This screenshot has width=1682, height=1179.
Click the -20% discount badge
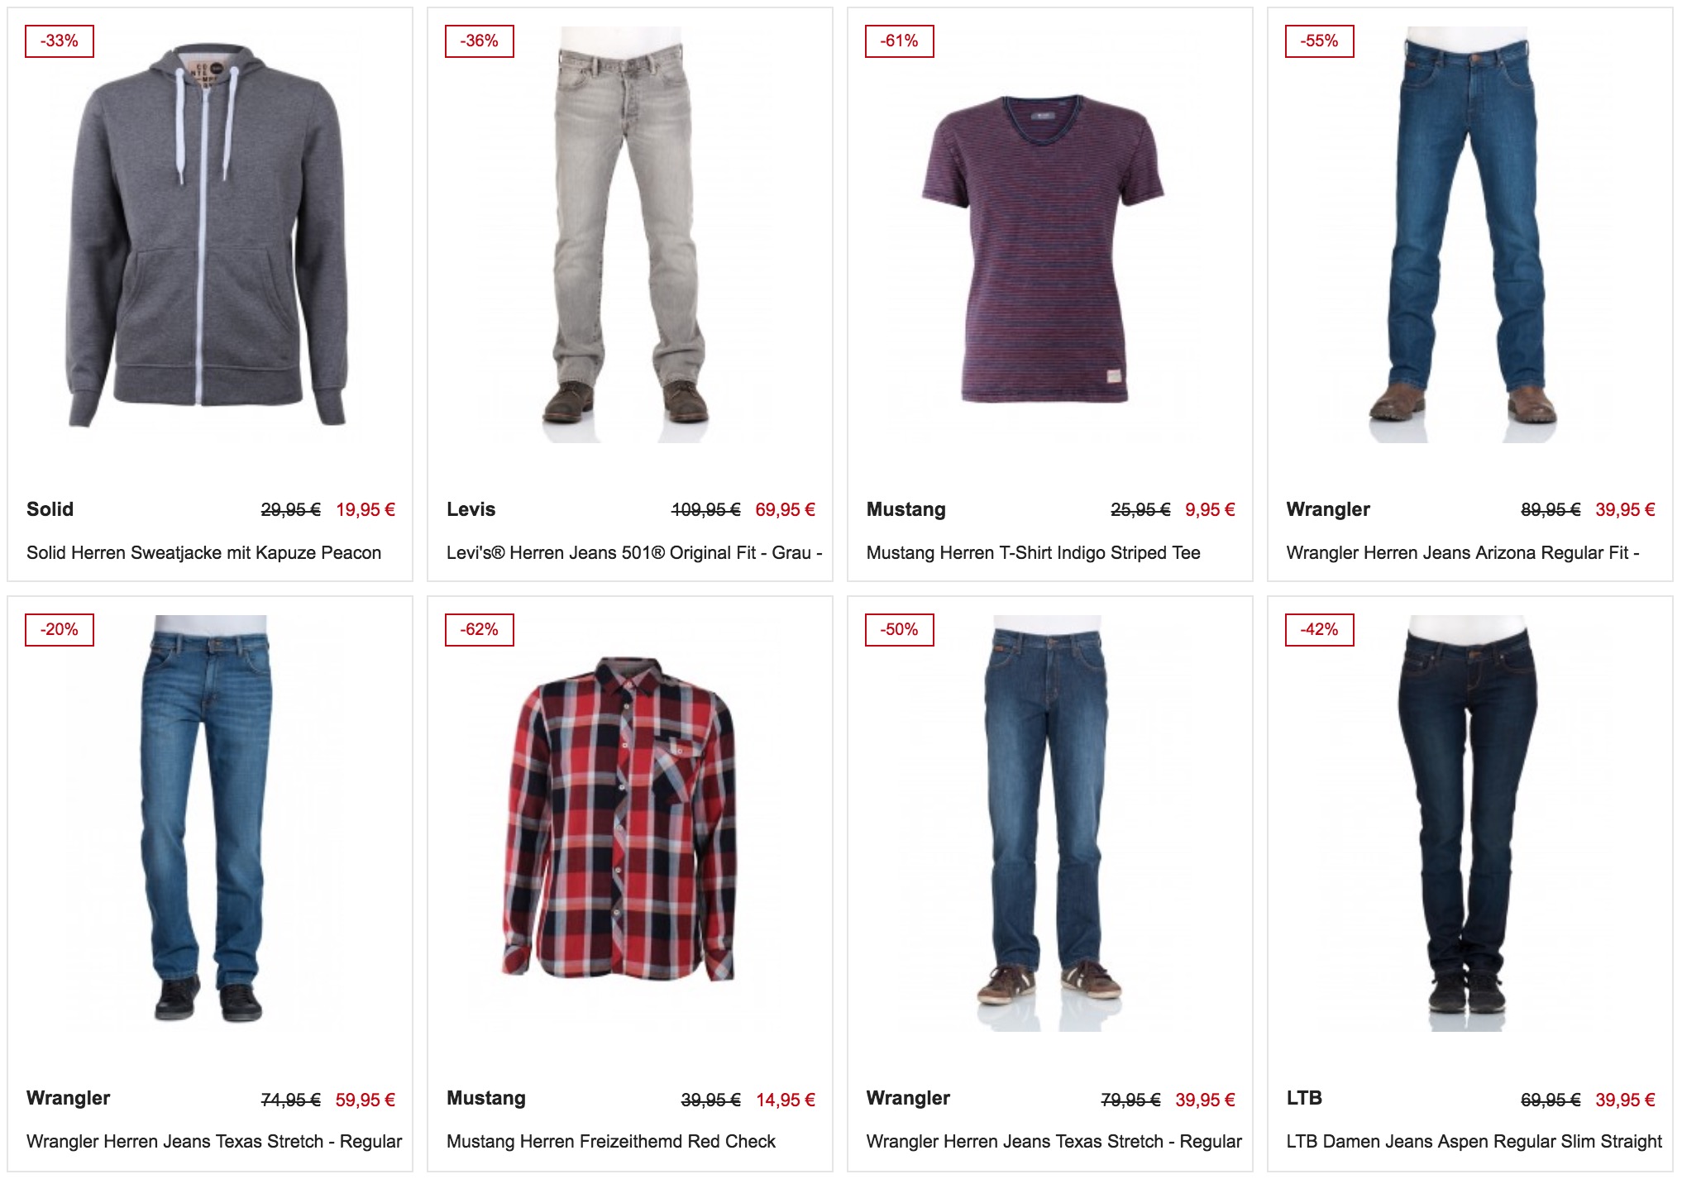(x=60, y=630)
